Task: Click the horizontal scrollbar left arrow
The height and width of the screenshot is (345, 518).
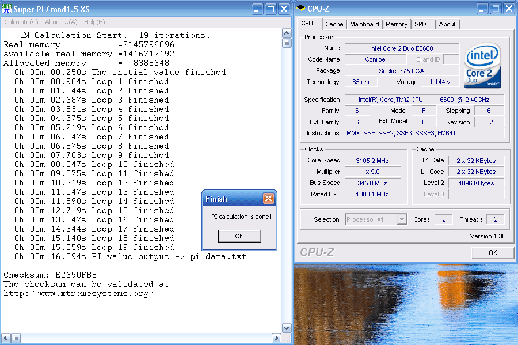Action: [x=6, y=338]
